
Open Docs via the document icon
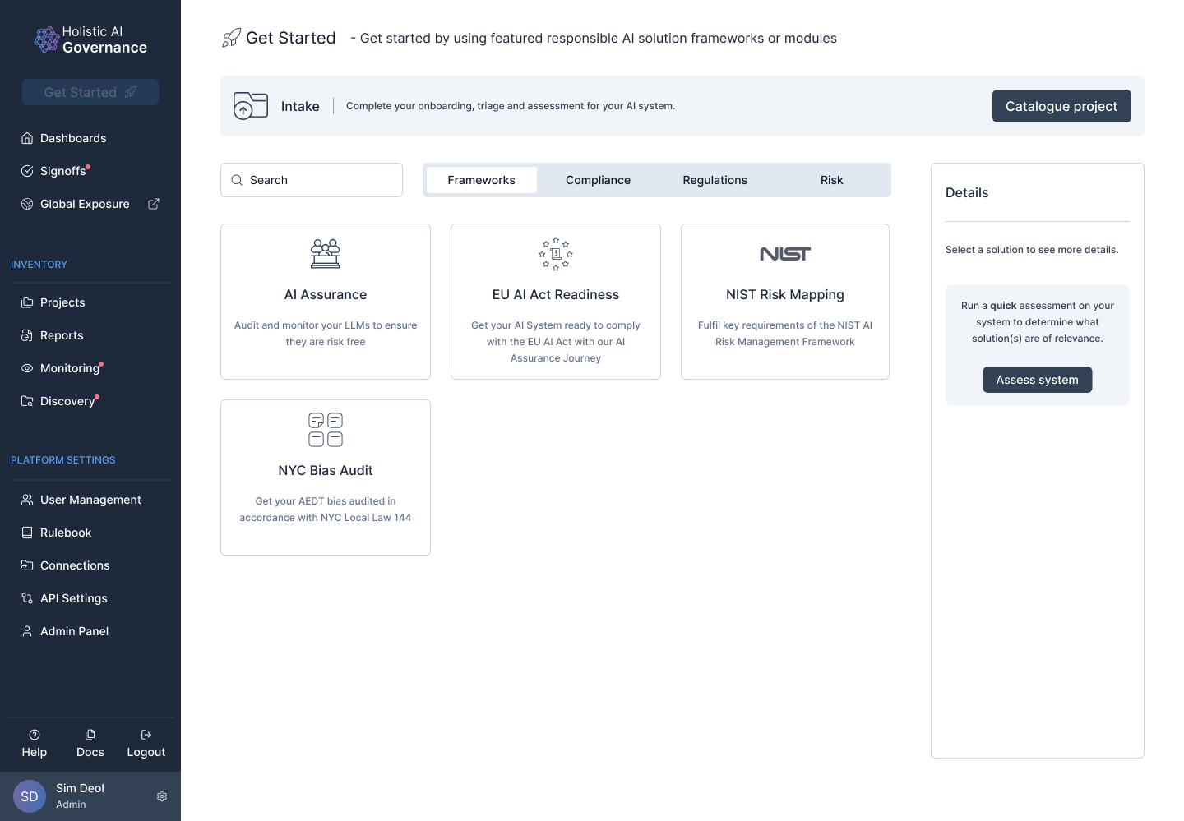point(90,735)
